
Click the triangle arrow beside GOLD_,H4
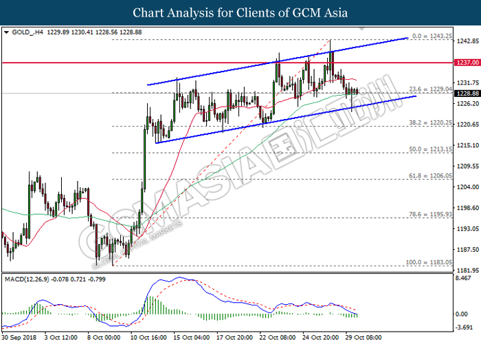6,32
